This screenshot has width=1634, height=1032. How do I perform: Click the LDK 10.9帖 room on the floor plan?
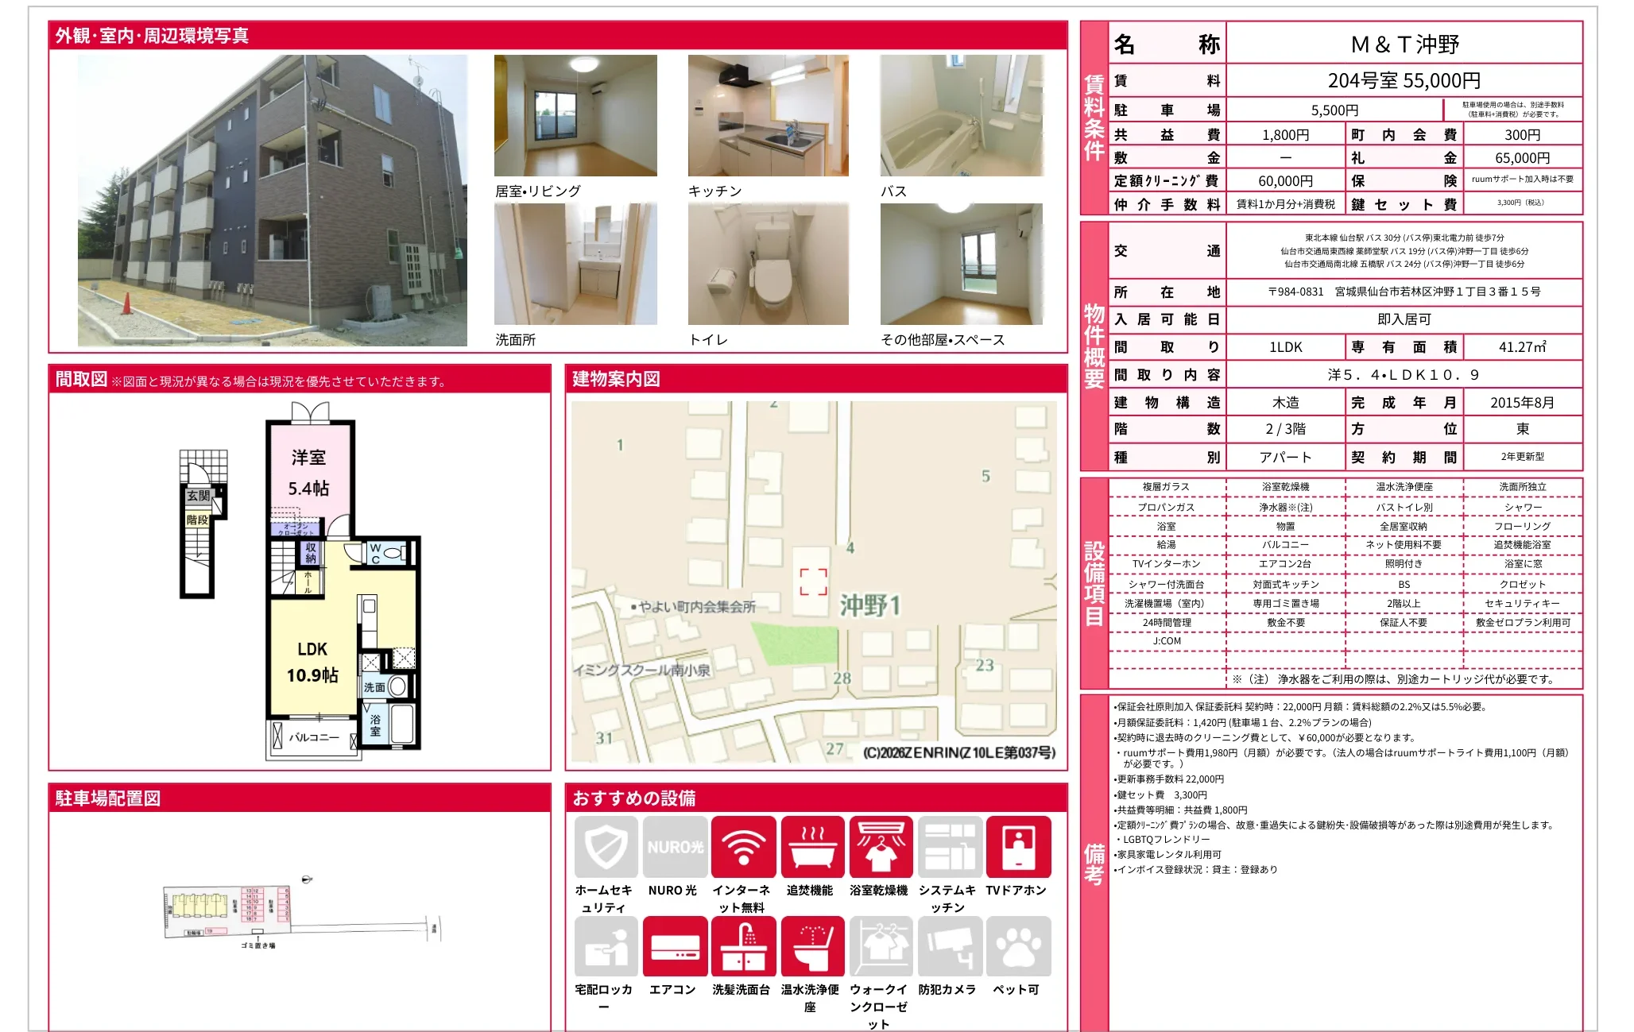pyautogui.click(x=312, y=662)
